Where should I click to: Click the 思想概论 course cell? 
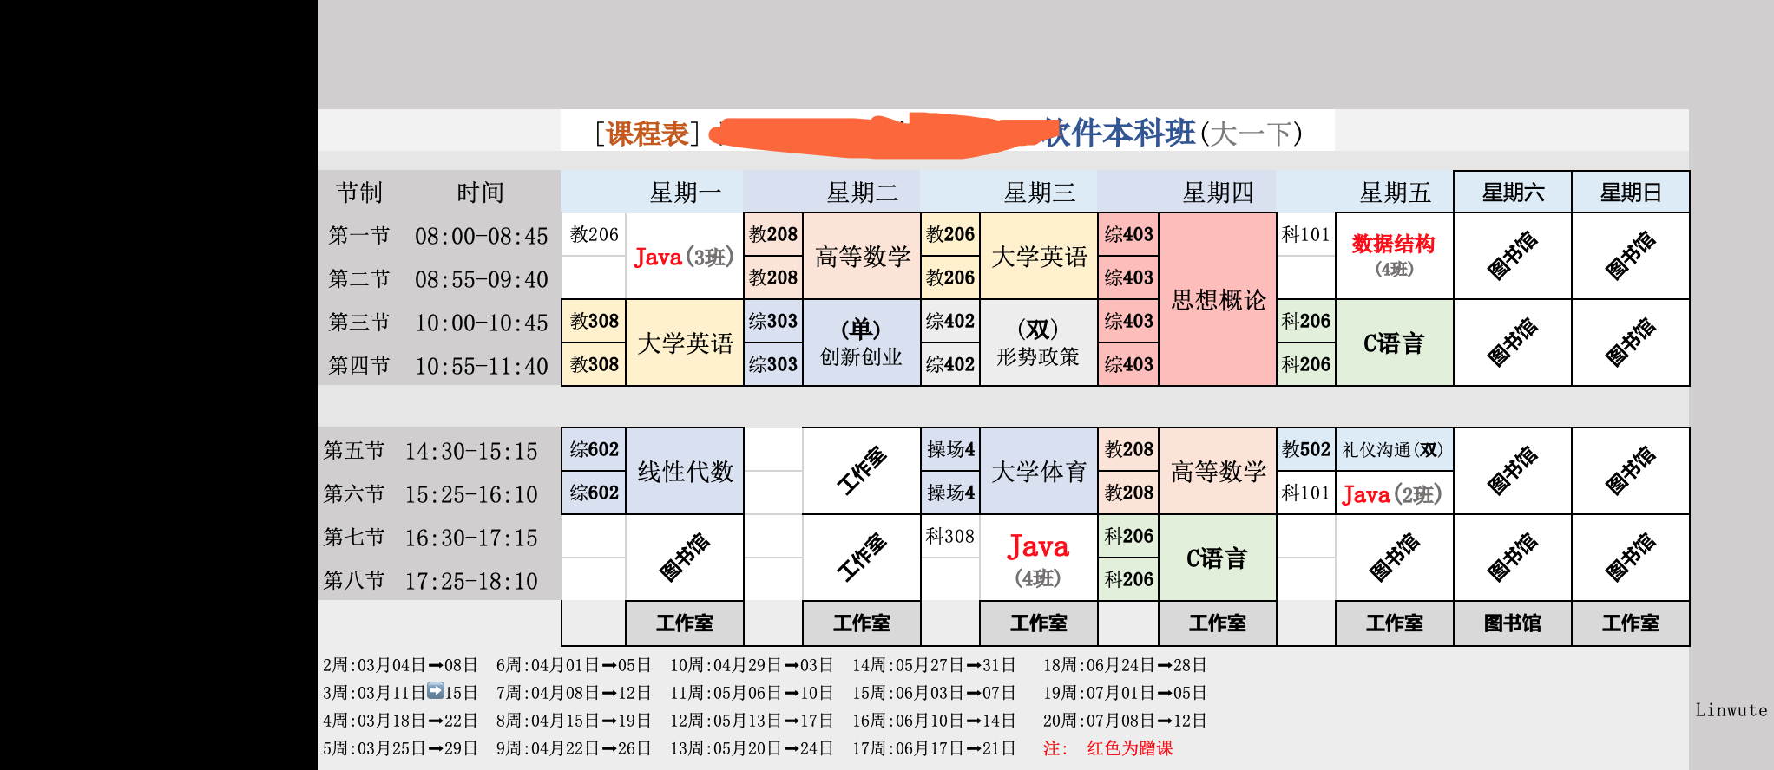[x=1218, y=300]
